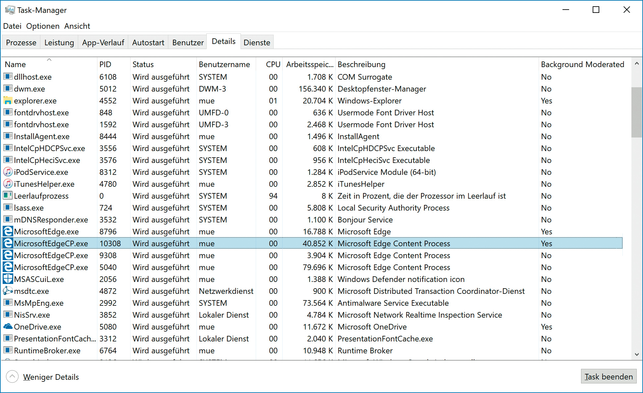Screen dimensions: 643x393
Task: Select the MsMpEng.exe process row
Action: 39,303
